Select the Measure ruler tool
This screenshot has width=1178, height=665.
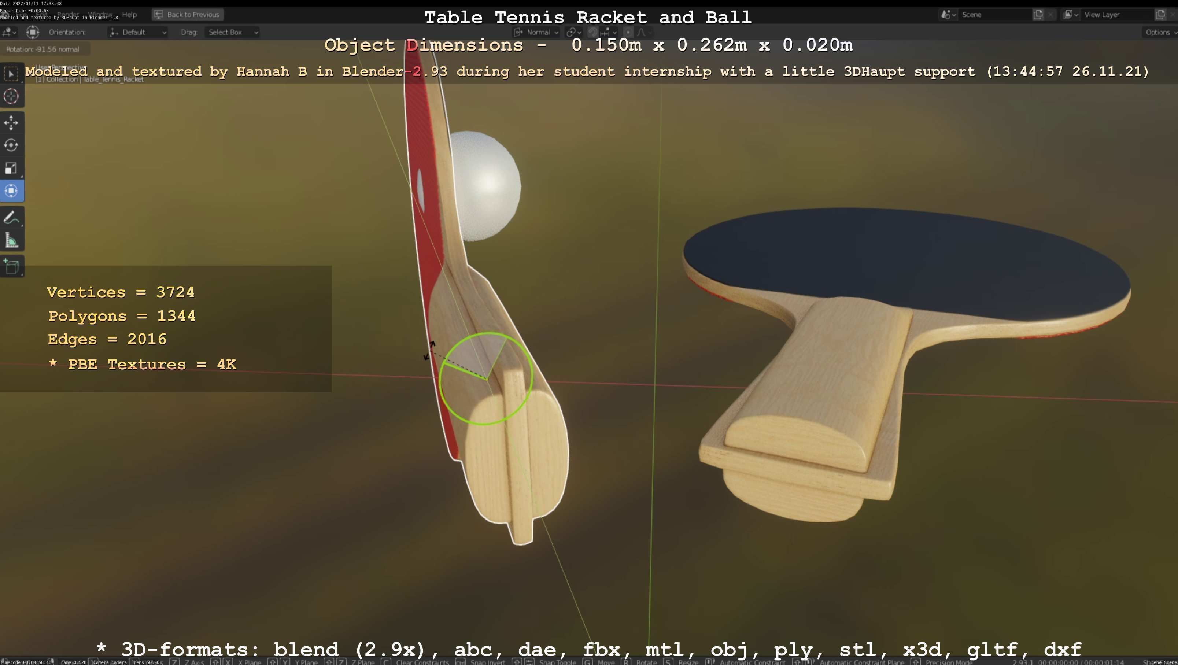pyautogui.click(x=11, y=241)
